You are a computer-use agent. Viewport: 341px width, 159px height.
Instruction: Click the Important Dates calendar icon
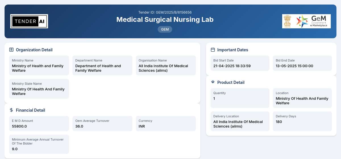tap(213, 50)
